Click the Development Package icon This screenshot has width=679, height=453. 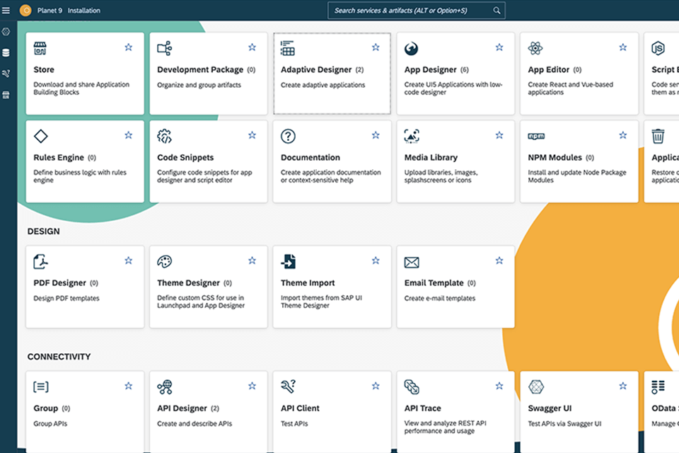pos(165,48)
